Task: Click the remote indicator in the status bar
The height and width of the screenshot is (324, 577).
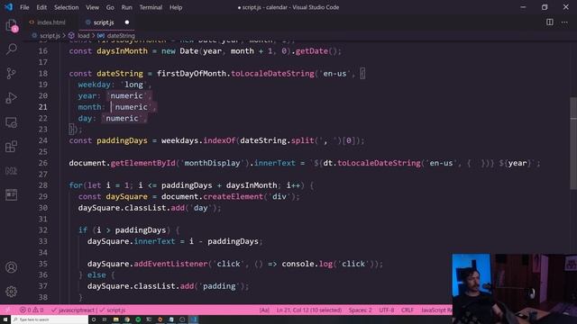Action: point(7,310)
